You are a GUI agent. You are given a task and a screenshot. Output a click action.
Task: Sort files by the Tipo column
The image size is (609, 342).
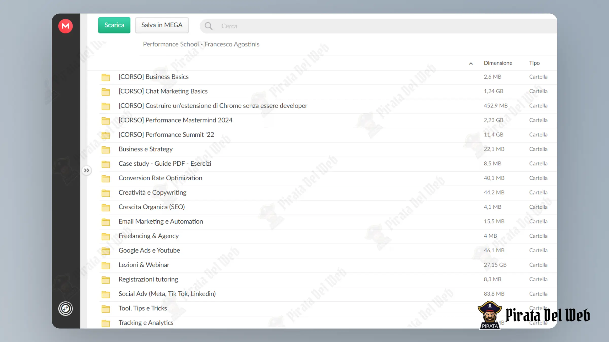(534, 63)
